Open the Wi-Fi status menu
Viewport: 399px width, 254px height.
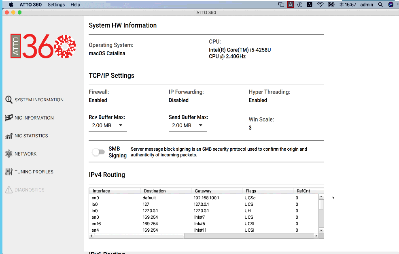click(x=320, y=4)
